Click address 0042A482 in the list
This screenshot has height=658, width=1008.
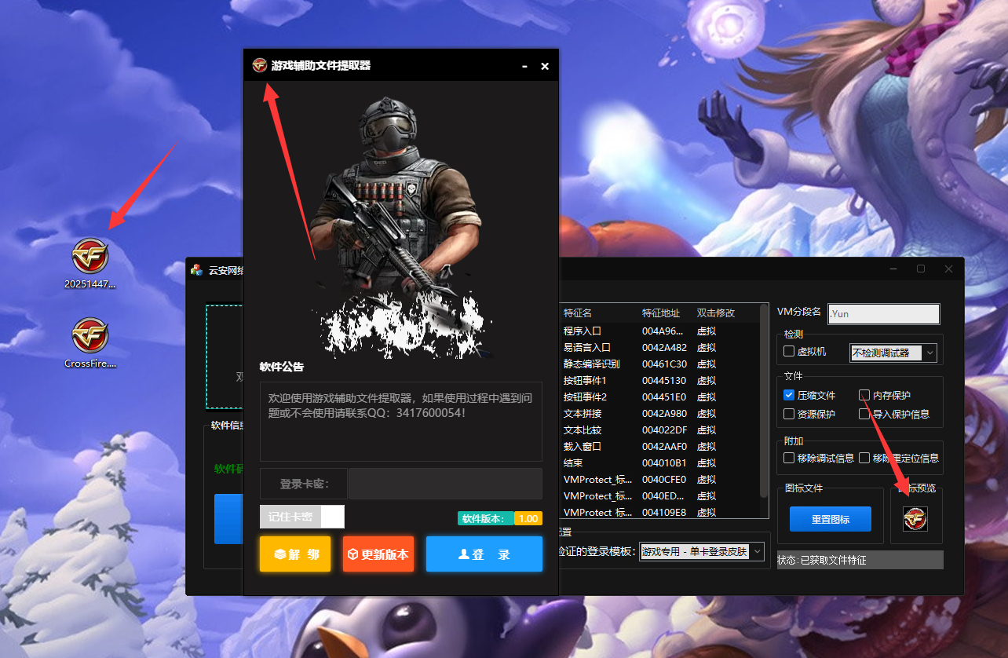(x=664, y=348)
